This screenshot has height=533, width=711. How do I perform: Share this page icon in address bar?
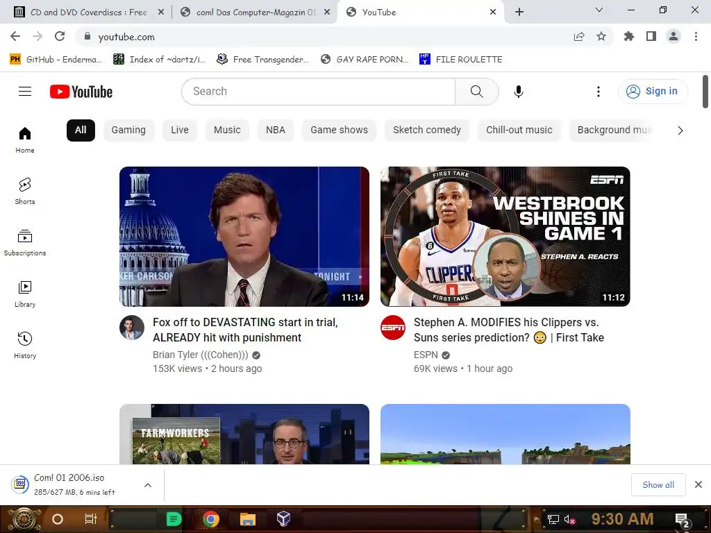(579, 37)
